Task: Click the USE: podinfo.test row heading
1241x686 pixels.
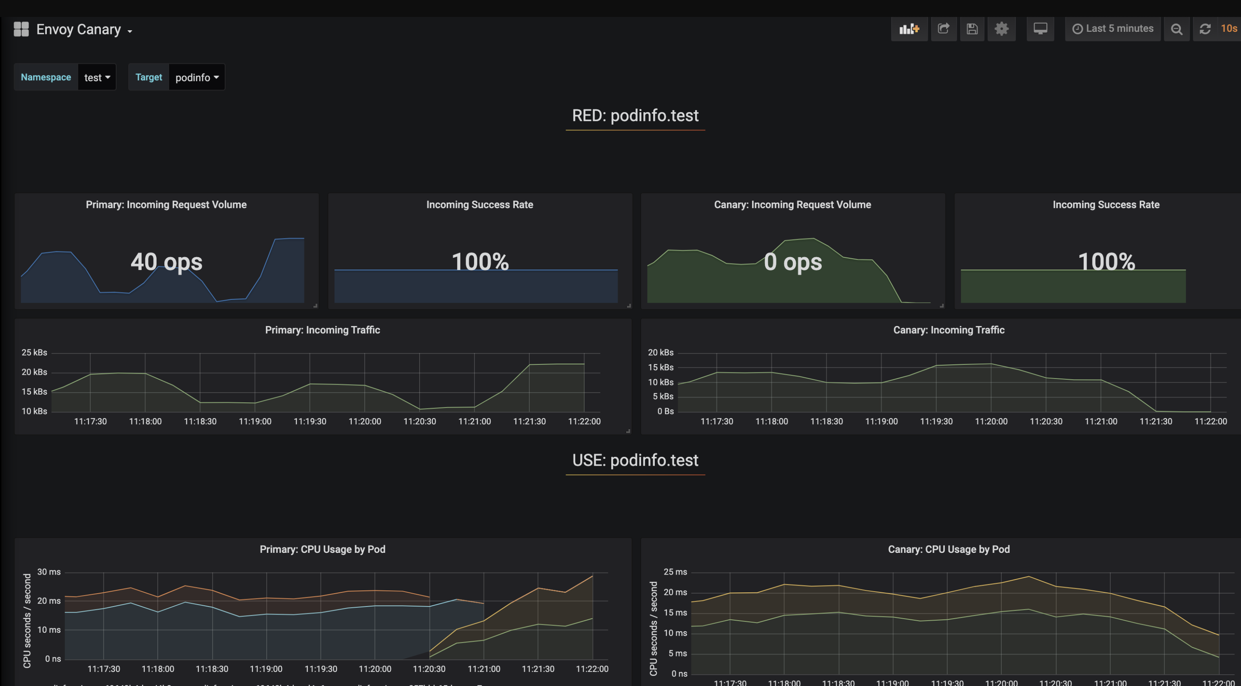Action: click(x=635, y=460)
